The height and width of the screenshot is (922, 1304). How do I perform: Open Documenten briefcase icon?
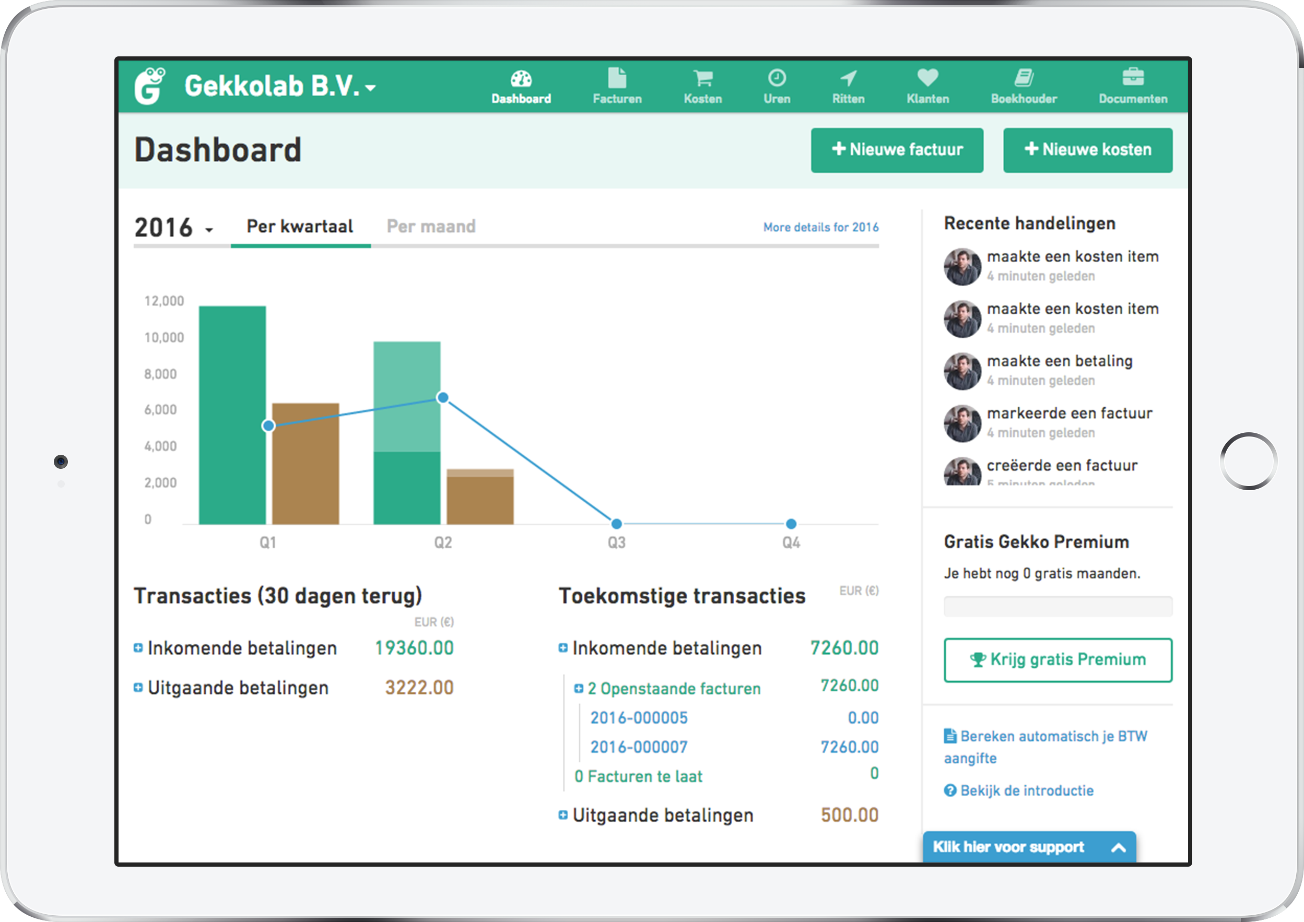(1133, 77)
